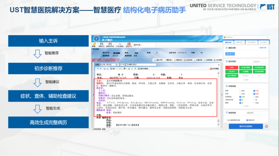Uncheck the 骨龄测评 checkbox

pyautogui.click(x=247, y=120)
